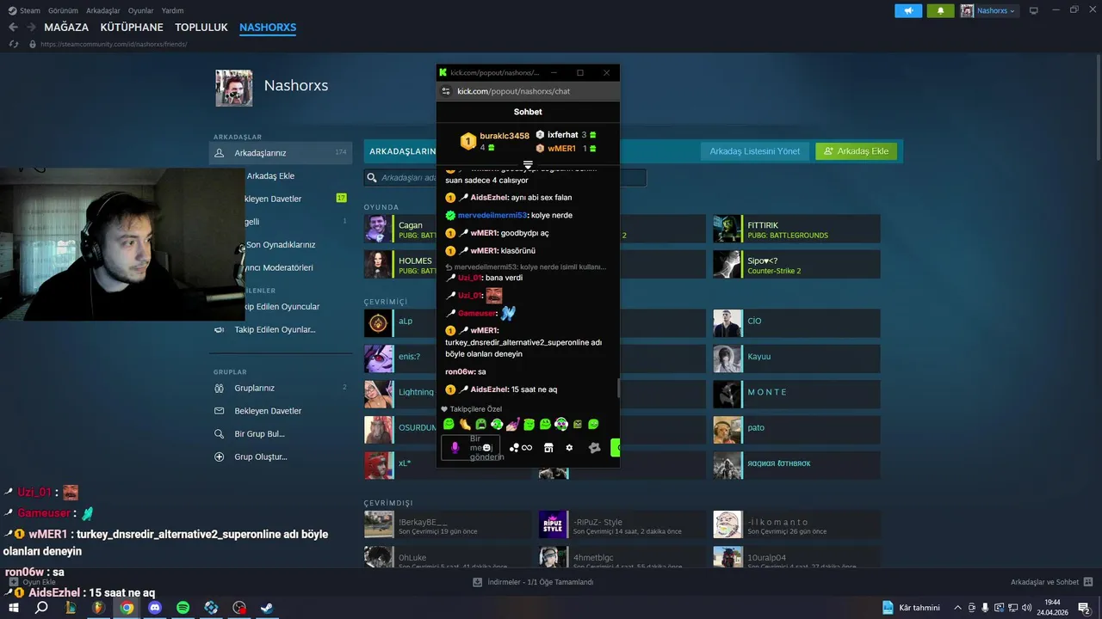Viewport: 1102px width, 619px height.
Task: Open the NASHORXS profile tab
Action: (268, 28)
